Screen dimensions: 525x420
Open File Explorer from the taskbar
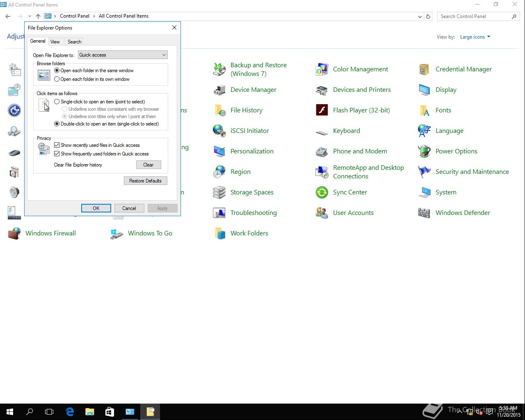click(89, 412)
